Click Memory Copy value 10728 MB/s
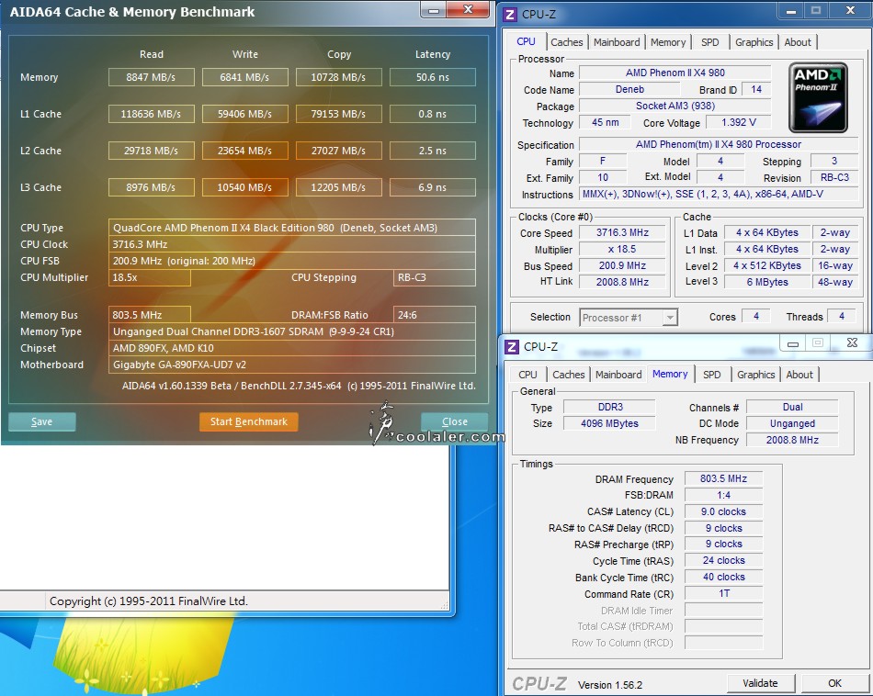Screen dimensions: 873x696 pos(338,77)
